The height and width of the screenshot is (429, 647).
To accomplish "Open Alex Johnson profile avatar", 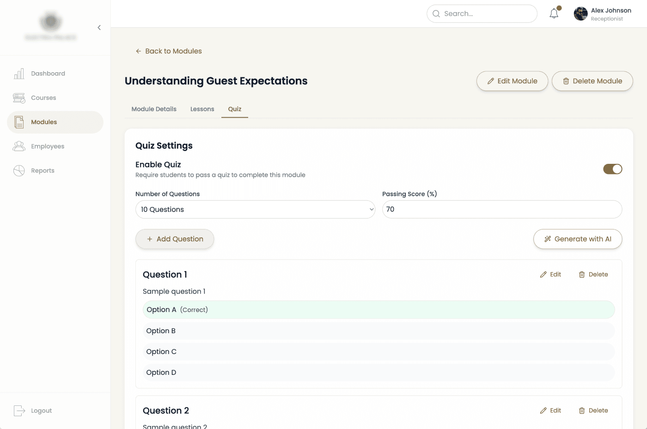I will [580, 14].
